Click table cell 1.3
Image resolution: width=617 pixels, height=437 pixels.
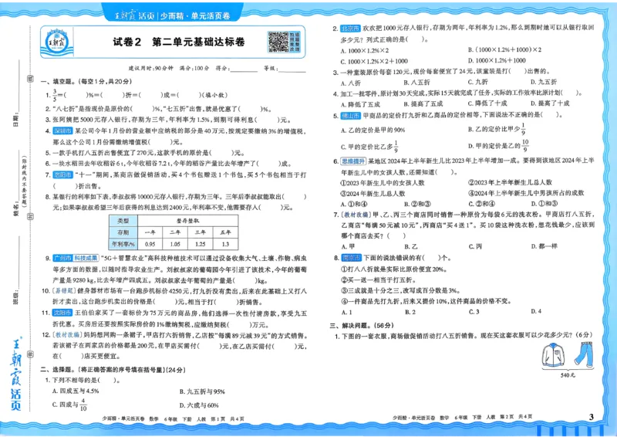point(225,244)
